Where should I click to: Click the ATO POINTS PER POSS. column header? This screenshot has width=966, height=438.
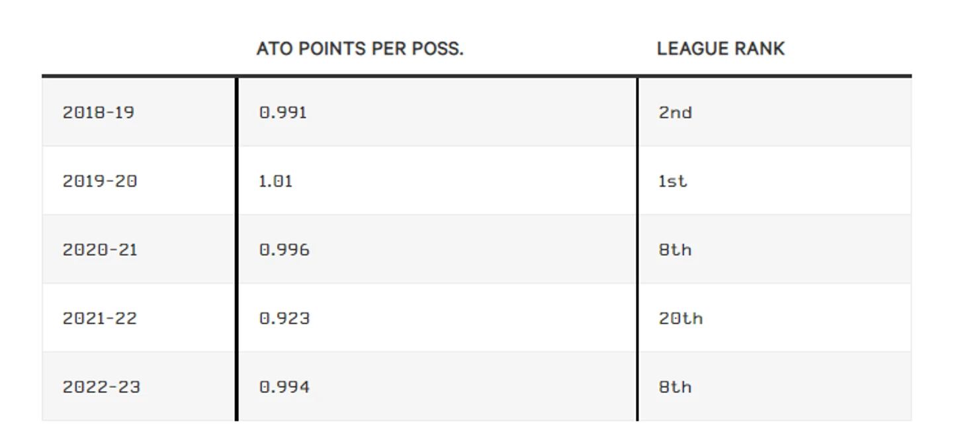click(360, 49)
